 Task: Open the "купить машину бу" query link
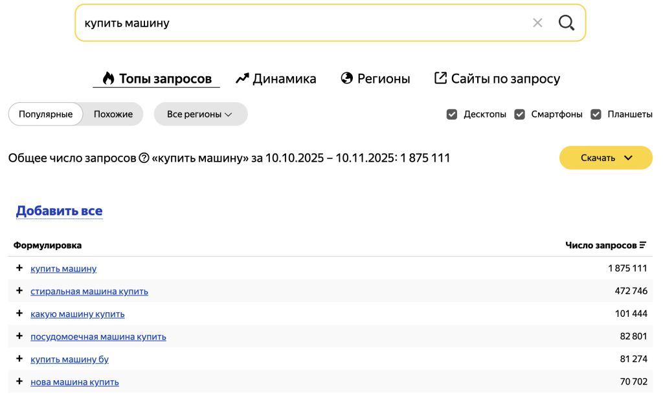(69, 359)
